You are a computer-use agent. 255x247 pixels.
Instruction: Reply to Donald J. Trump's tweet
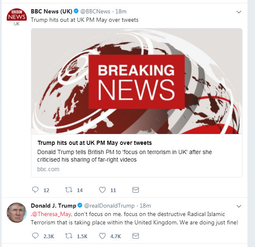[35, 236]
